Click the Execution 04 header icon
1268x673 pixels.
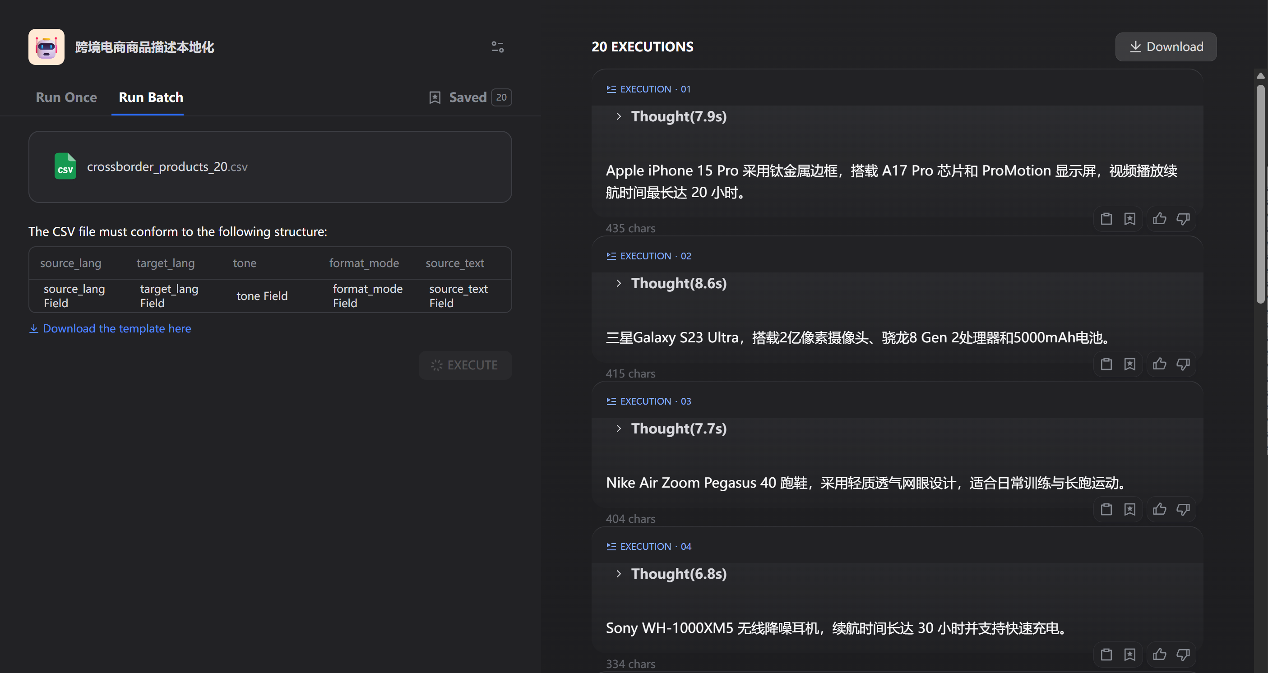click(611, 546)
